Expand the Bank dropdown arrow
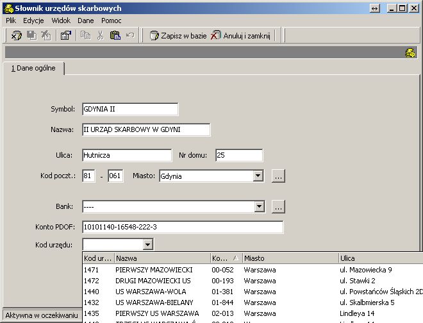 (259, 207)
